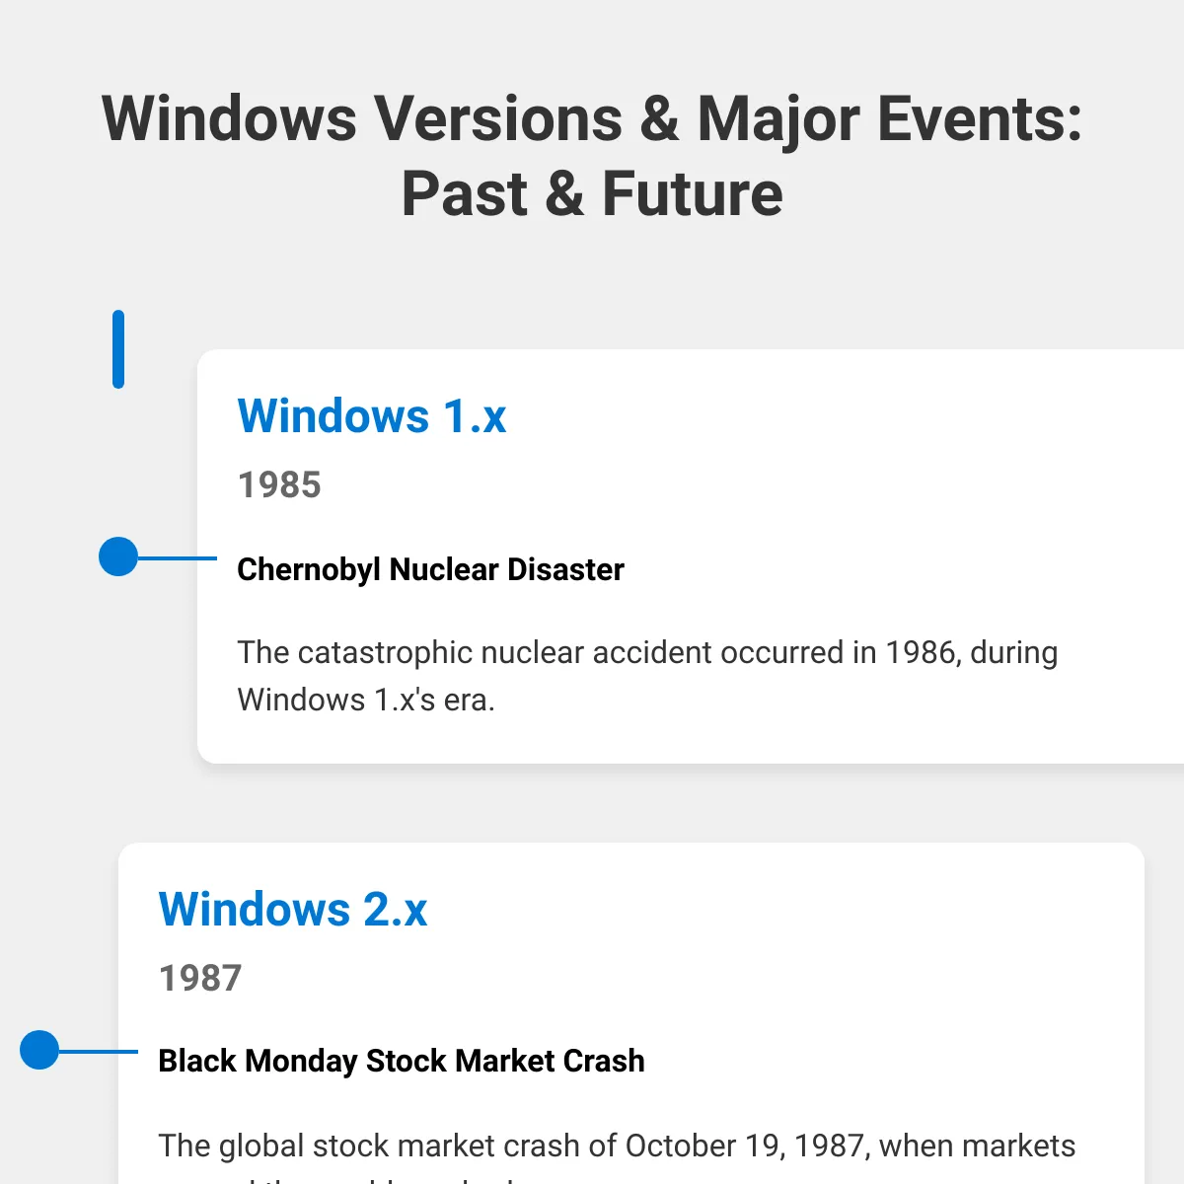Viewport: 1184px width, 1184px height.
Task: Click the connector line to the Windows 1.x card
Action: tap(178, 557)
